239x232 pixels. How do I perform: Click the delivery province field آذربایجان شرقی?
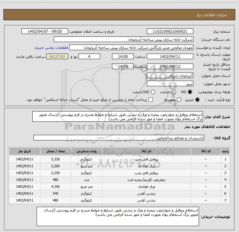(170, 76)
